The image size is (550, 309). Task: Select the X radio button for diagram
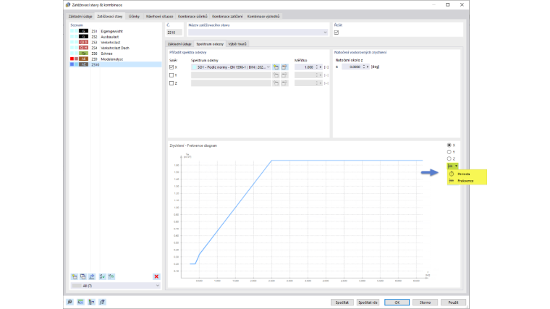[449, 145]
